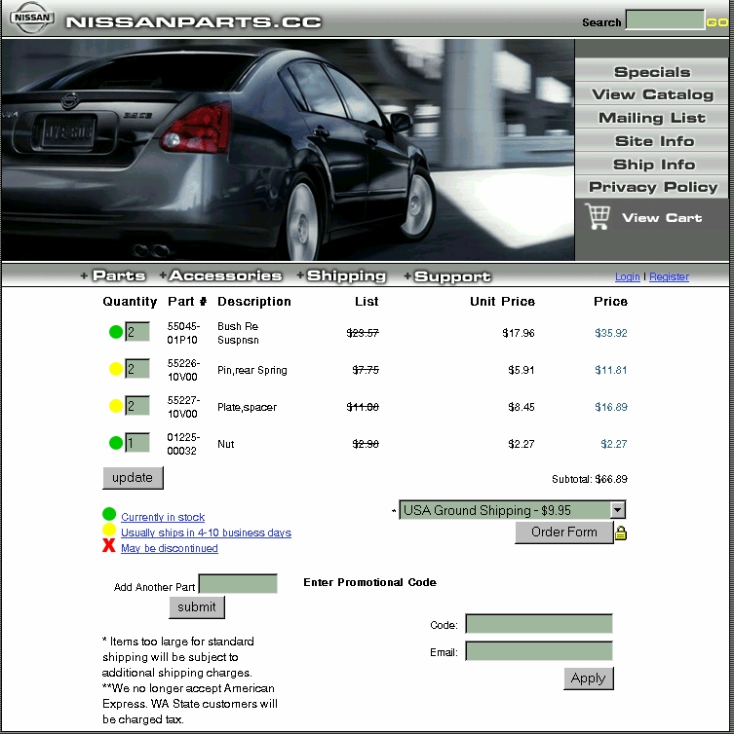Click the NISSANPARTS.CC site title
Image resolution: width=734 pixels, height=734 pixels.
[194, 22]
